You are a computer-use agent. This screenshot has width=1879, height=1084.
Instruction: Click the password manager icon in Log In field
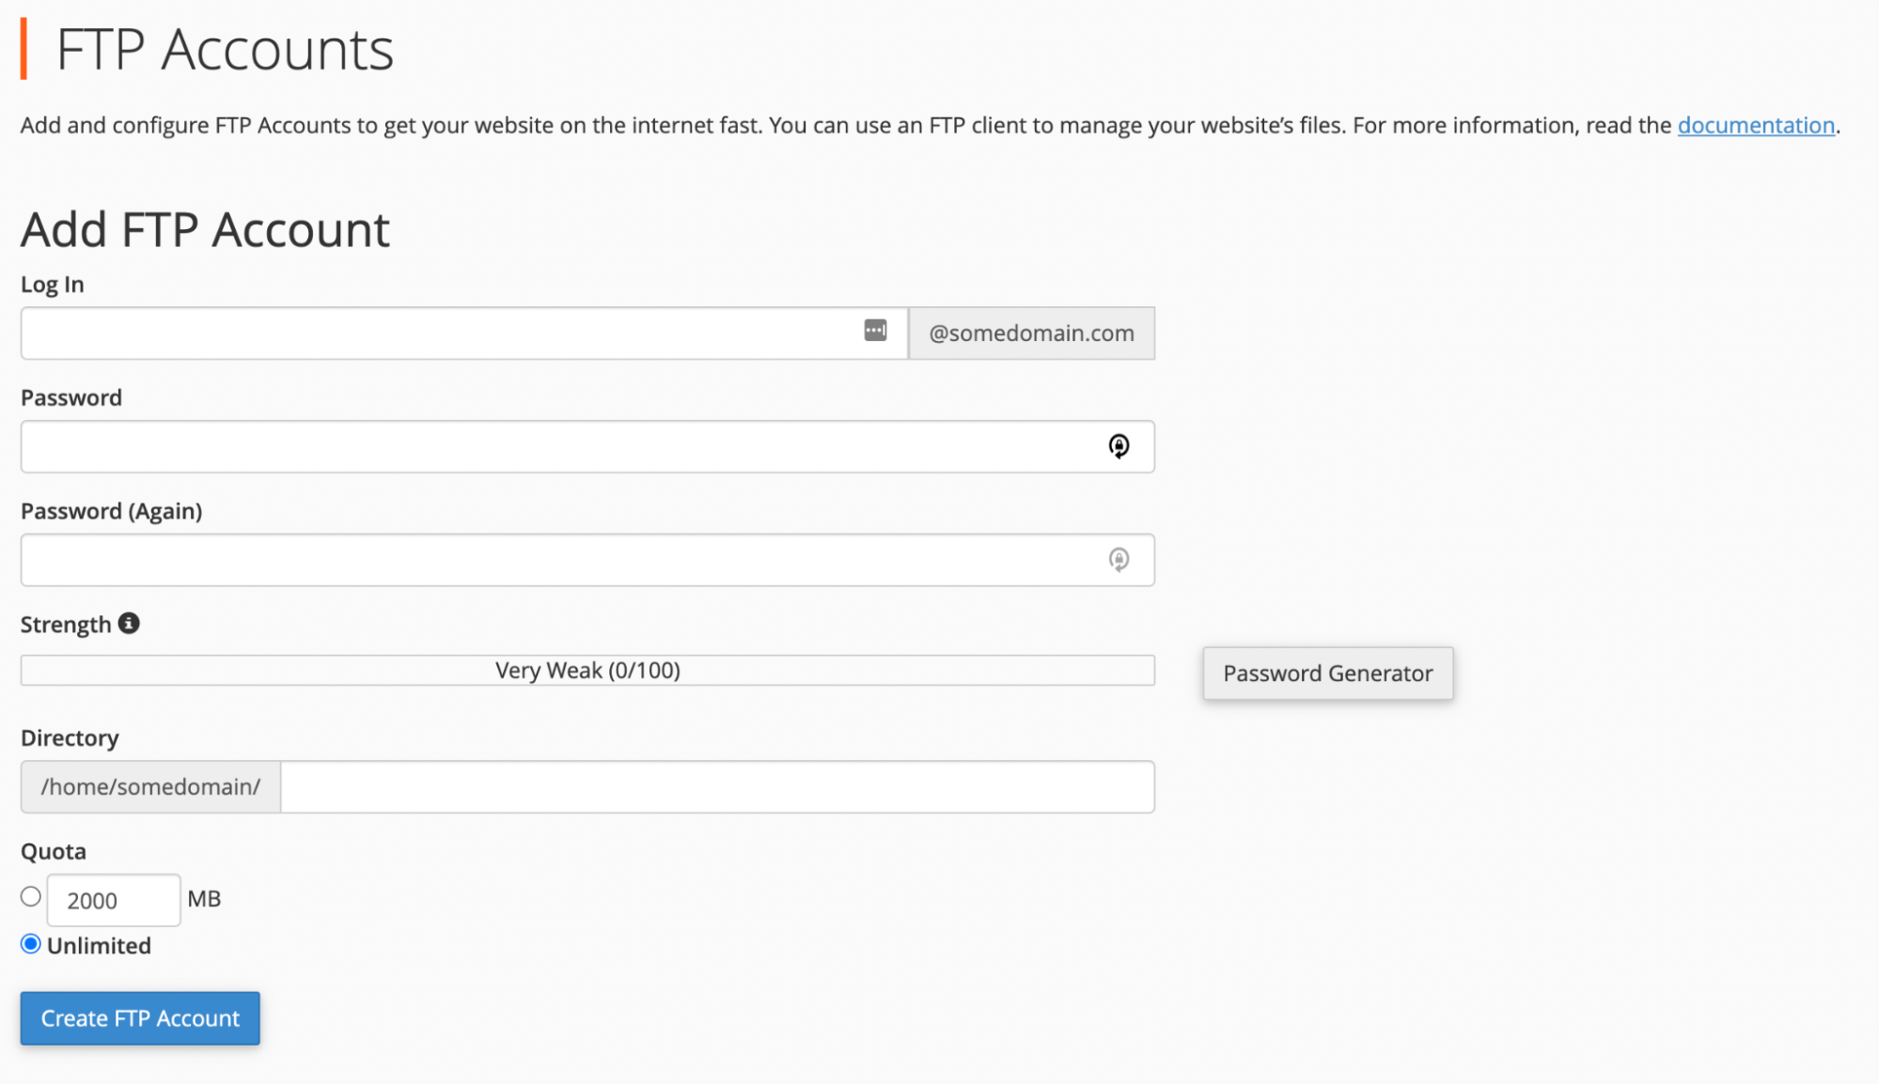click(875, 331)
